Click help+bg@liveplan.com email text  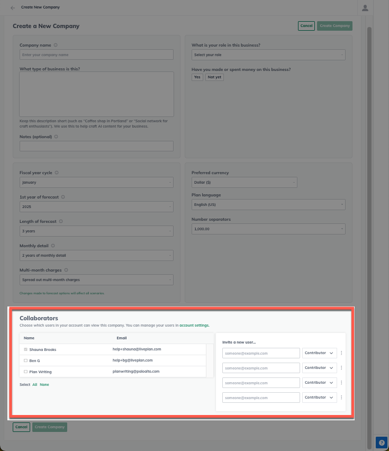(x=132, y=360)
